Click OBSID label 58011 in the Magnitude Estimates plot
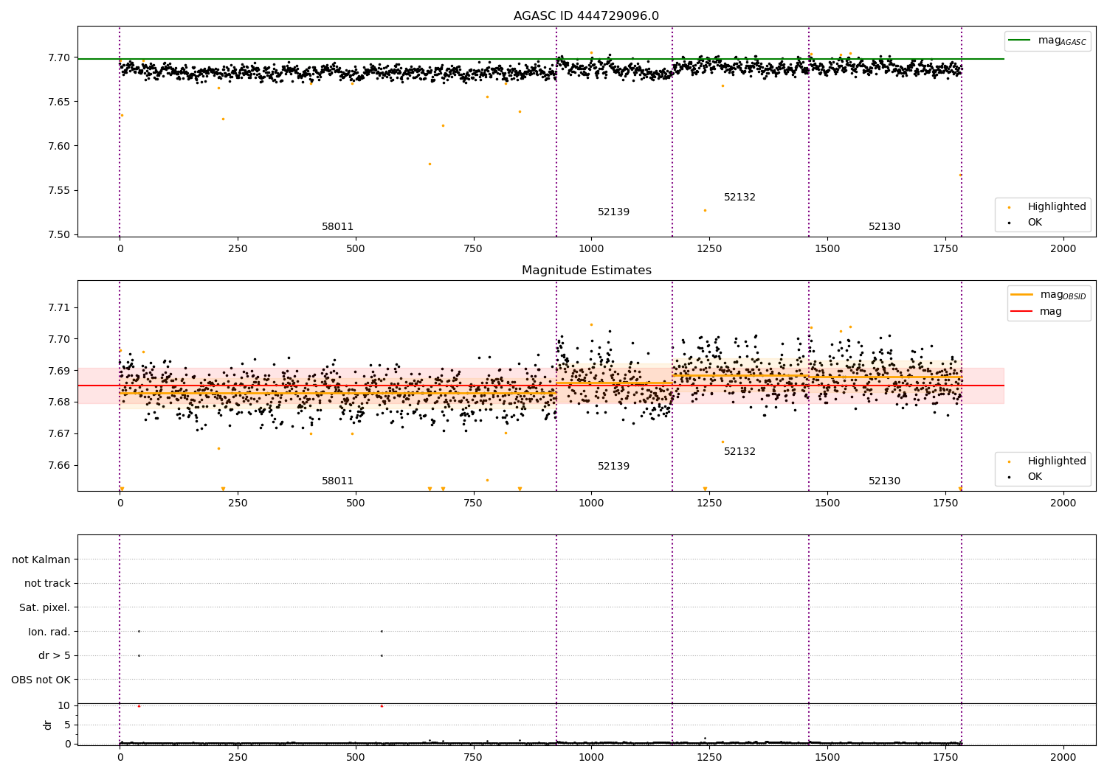 [337, 481]
